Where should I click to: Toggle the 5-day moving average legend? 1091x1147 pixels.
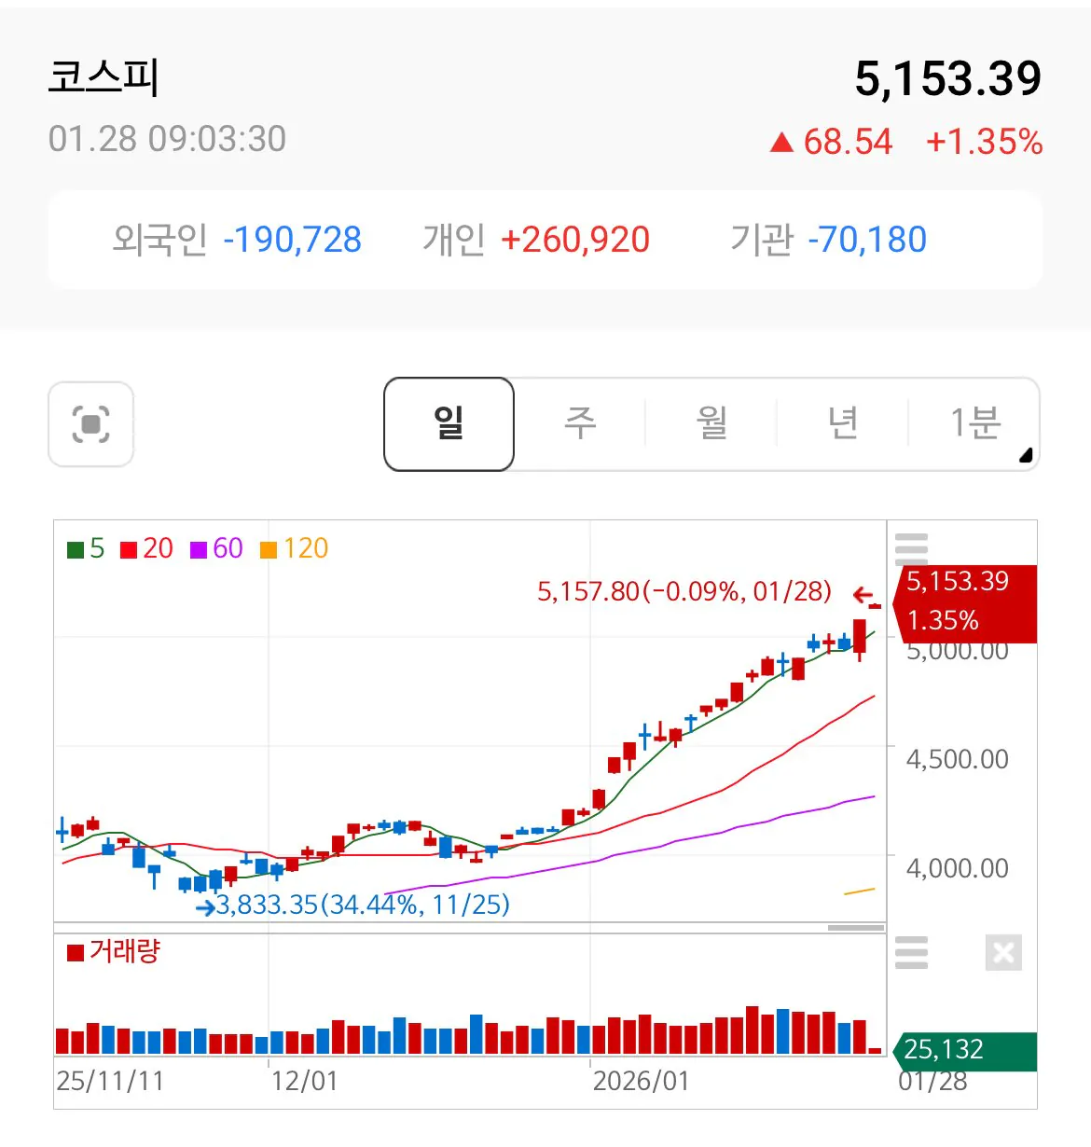coord(86,548)
